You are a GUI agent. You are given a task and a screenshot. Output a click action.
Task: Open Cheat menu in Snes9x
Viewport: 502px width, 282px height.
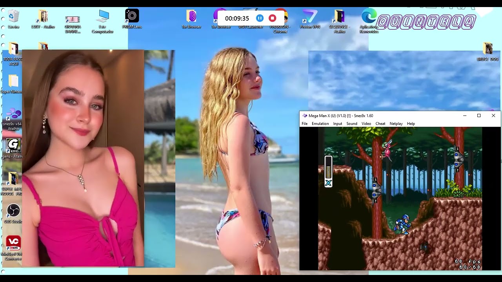pos(380,124)
